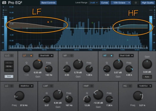
Task: Toggle the Band Controls view
Action: (x=48, y=3)
